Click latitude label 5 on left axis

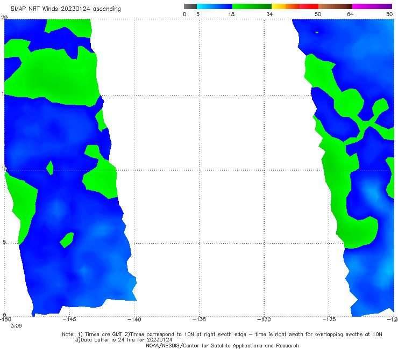4,242
